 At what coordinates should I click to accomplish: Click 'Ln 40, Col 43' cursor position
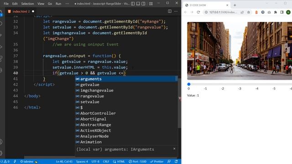pyautogui.click(x=64, y=162)
